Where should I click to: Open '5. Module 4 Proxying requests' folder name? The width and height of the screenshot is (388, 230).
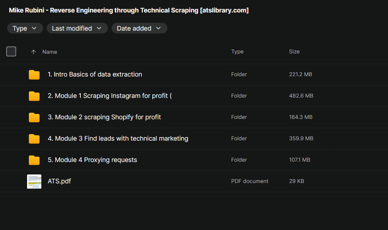click(x=92, y=160)
